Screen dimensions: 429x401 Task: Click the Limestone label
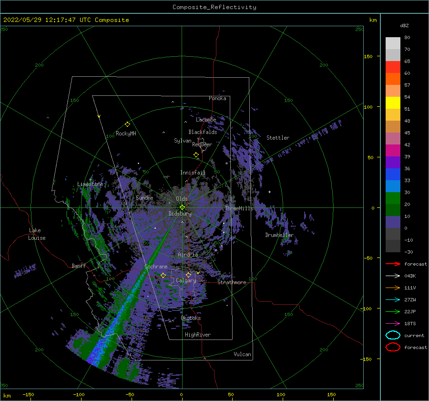(90, 184)
